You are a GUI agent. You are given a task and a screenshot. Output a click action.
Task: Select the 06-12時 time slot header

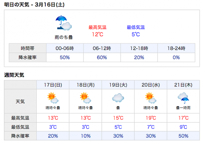[x=102, y=48]
